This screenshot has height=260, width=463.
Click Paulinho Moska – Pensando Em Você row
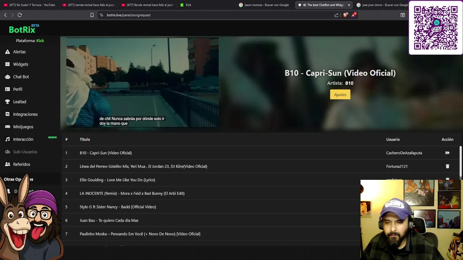(x=140, y=234)
